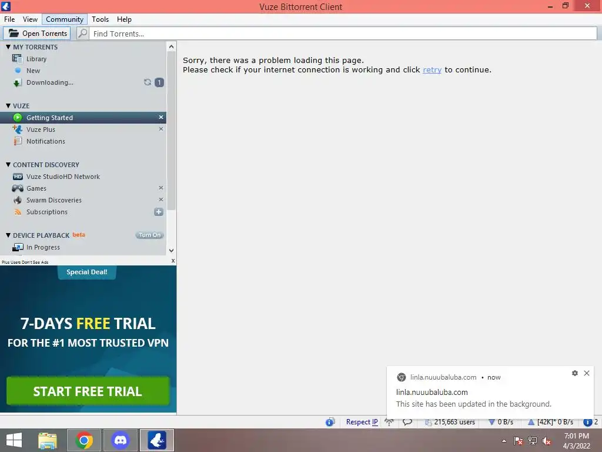Dismiss the linla.nuuubaluba.com notification
This screenshot has height=452, width=602.
click(x=587, y=373)
